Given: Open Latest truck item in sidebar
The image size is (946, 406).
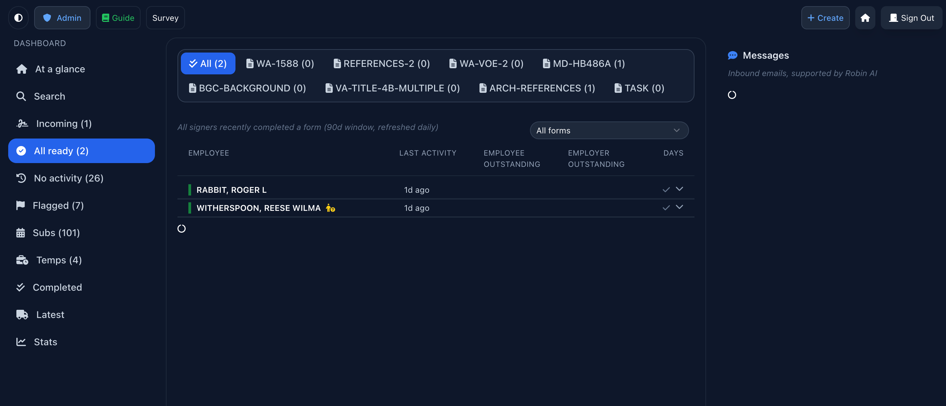Looking at the screenshot, I should 50,315.
